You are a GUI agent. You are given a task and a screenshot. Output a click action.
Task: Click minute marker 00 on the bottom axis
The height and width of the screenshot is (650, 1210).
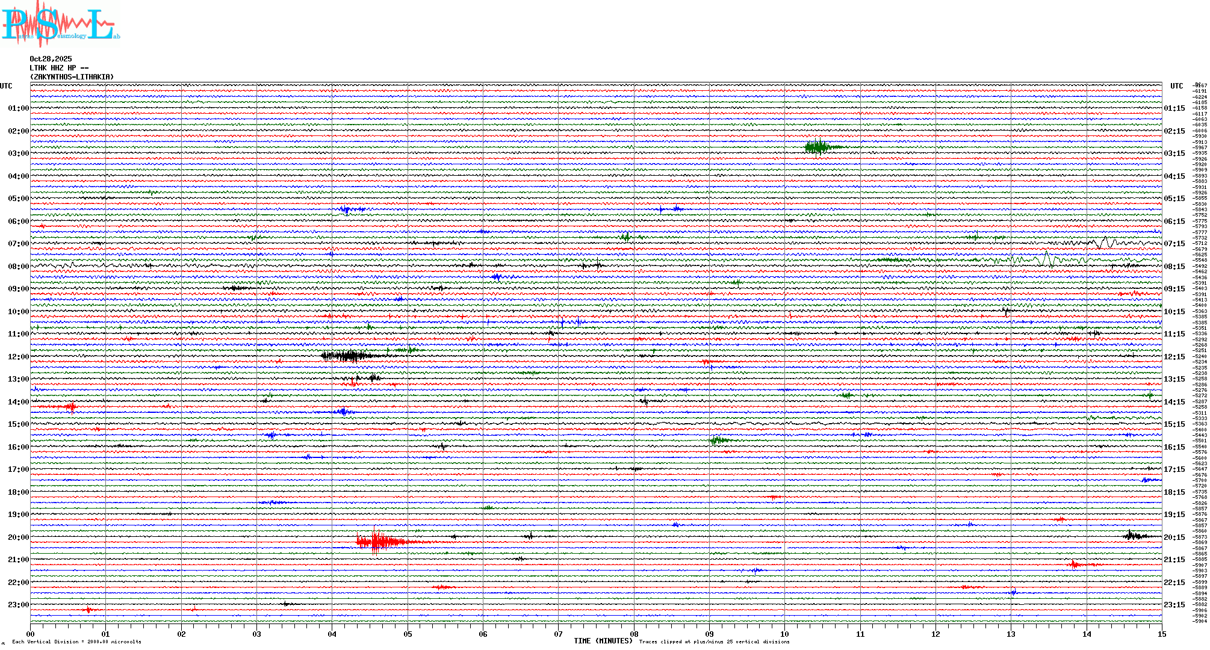click(31, 634)
